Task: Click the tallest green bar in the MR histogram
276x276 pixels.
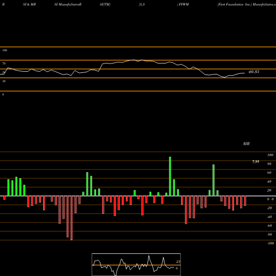Action: pyautogui.click(x=170, y=176)
